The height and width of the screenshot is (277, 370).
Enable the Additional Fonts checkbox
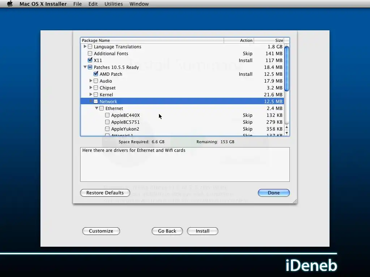coord(90,53)
